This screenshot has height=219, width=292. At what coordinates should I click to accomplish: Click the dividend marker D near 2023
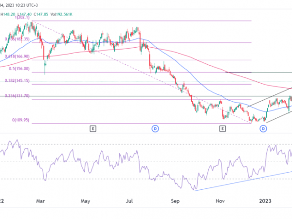pyautogui.click(x=263, y=128)
